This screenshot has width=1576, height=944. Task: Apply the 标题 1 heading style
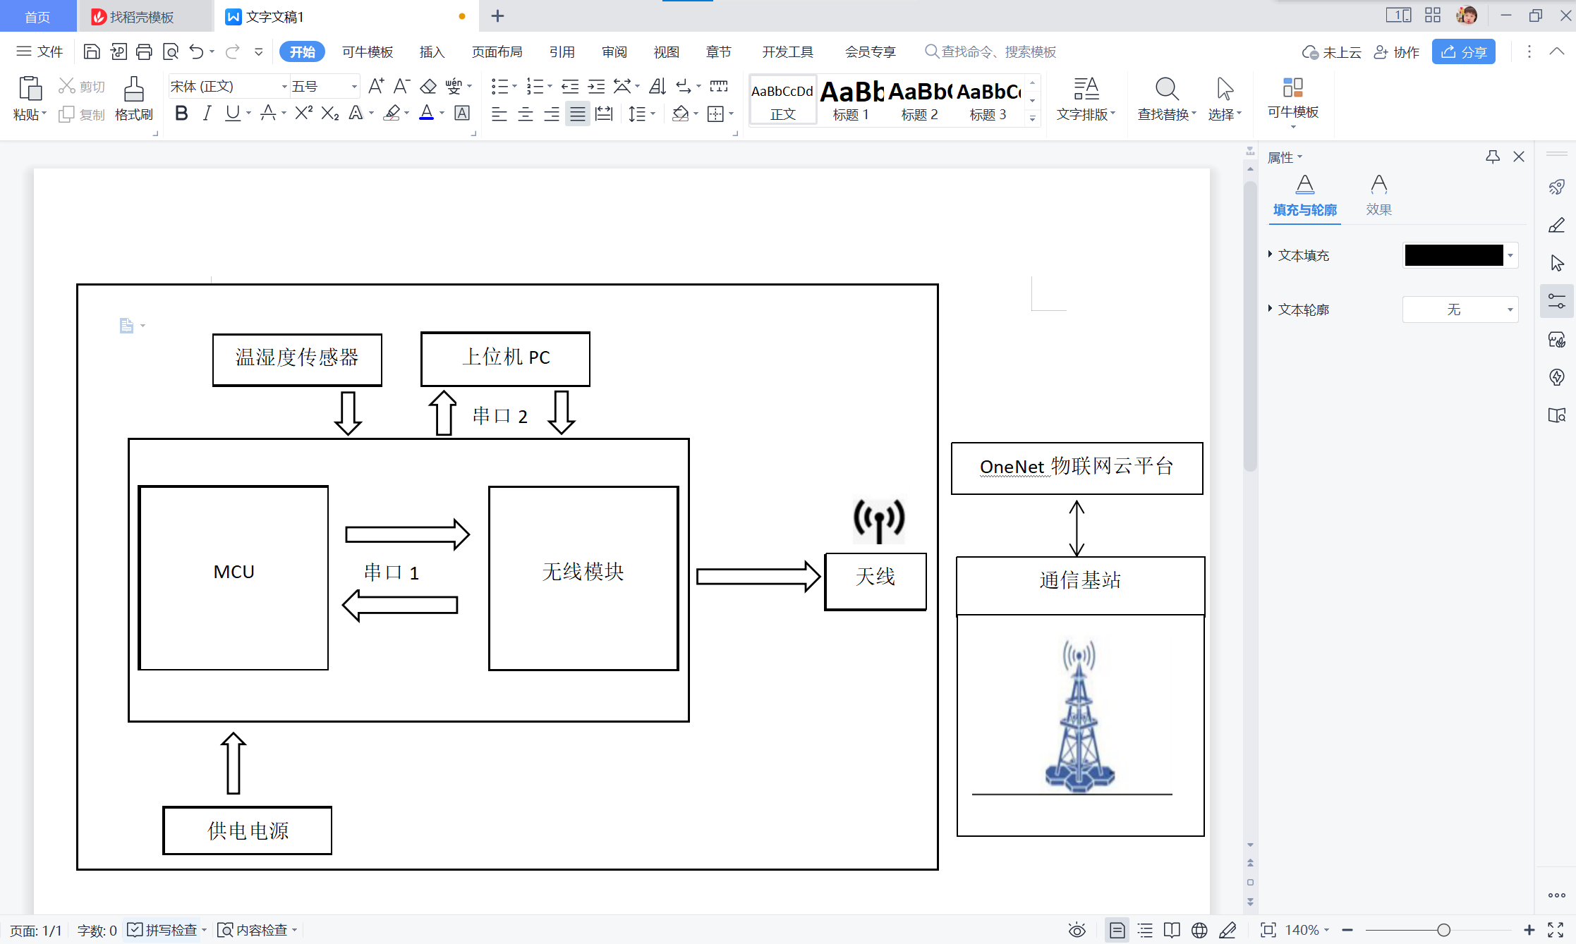[851, 99]
